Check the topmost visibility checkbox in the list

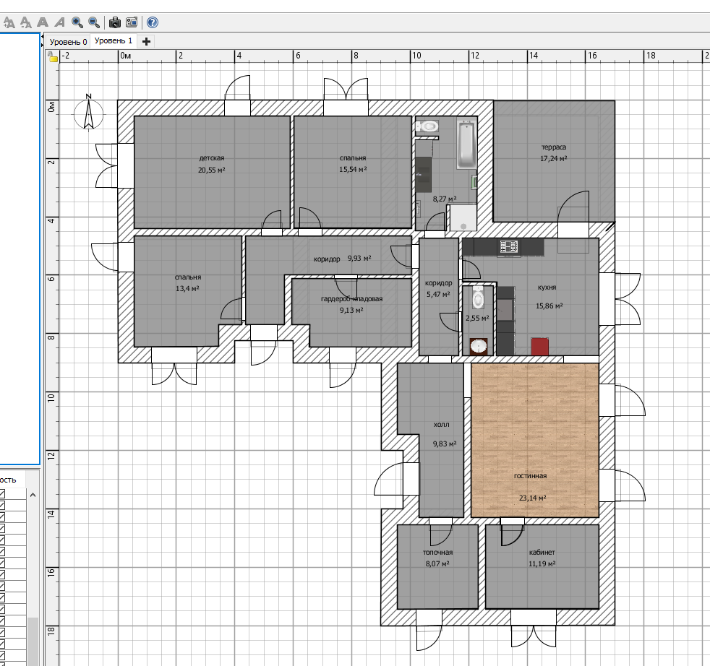[2, 493]
